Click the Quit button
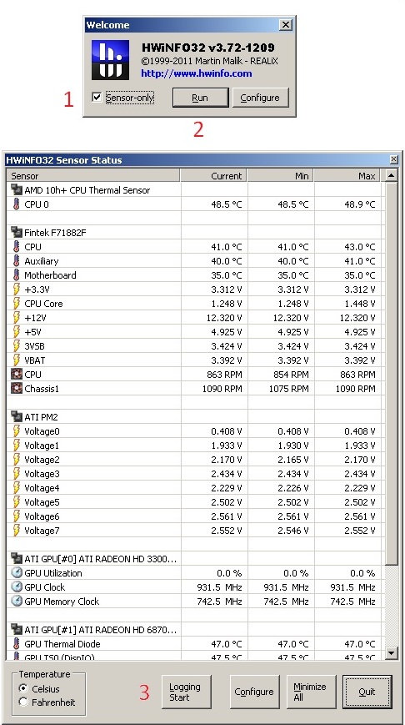 pyautogui.click(x=367, y=692)
